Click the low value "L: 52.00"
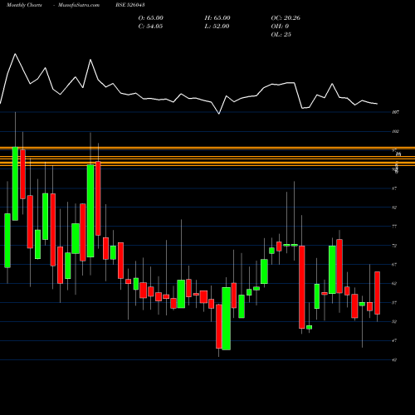The width and height of the screenshot is (415, 415). click(217, 27)
